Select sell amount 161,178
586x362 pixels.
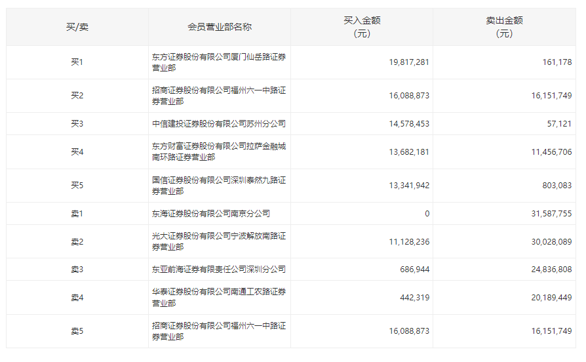point(557,62)
